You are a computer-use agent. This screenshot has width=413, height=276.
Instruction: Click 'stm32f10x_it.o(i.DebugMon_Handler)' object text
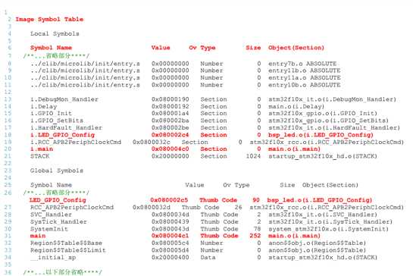[x=332, y=99]
